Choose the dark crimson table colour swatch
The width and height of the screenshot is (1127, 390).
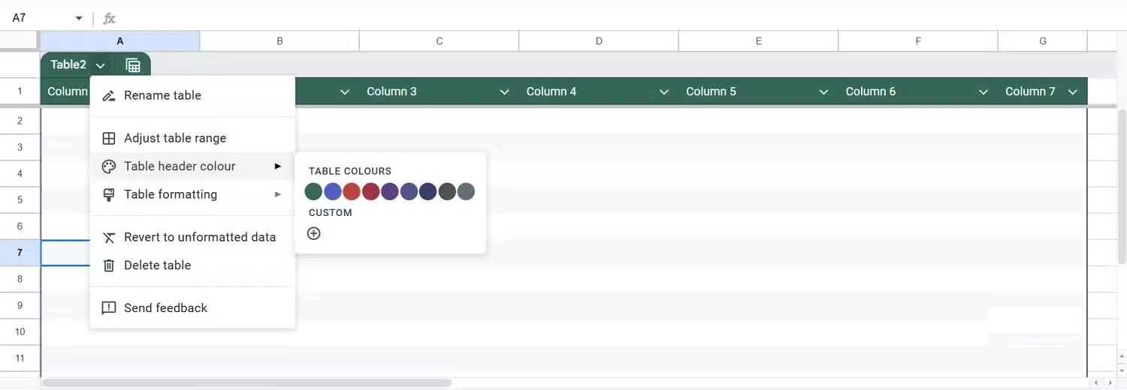[371, 191]
